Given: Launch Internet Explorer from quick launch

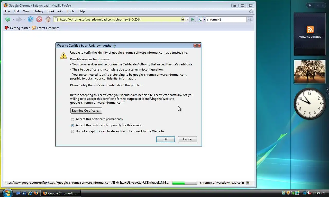Looking at the screenshot, I should click(x=30, y=193).
